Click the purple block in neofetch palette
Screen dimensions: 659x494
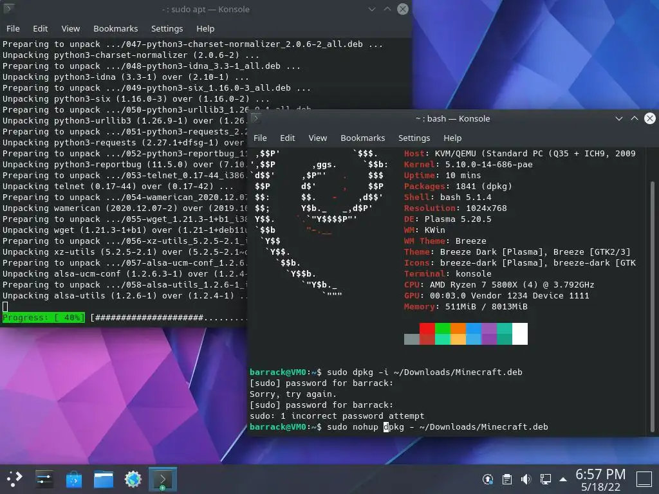pyautogui.click(x=489, y=334)
